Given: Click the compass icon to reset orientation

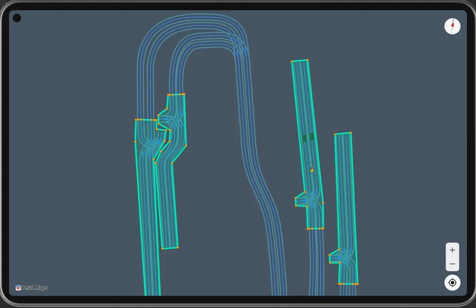Looking at the screenshot, I should (x=452, y=27).
